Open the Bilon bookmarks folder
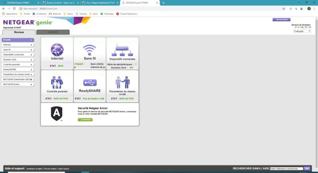 [93, 14]
